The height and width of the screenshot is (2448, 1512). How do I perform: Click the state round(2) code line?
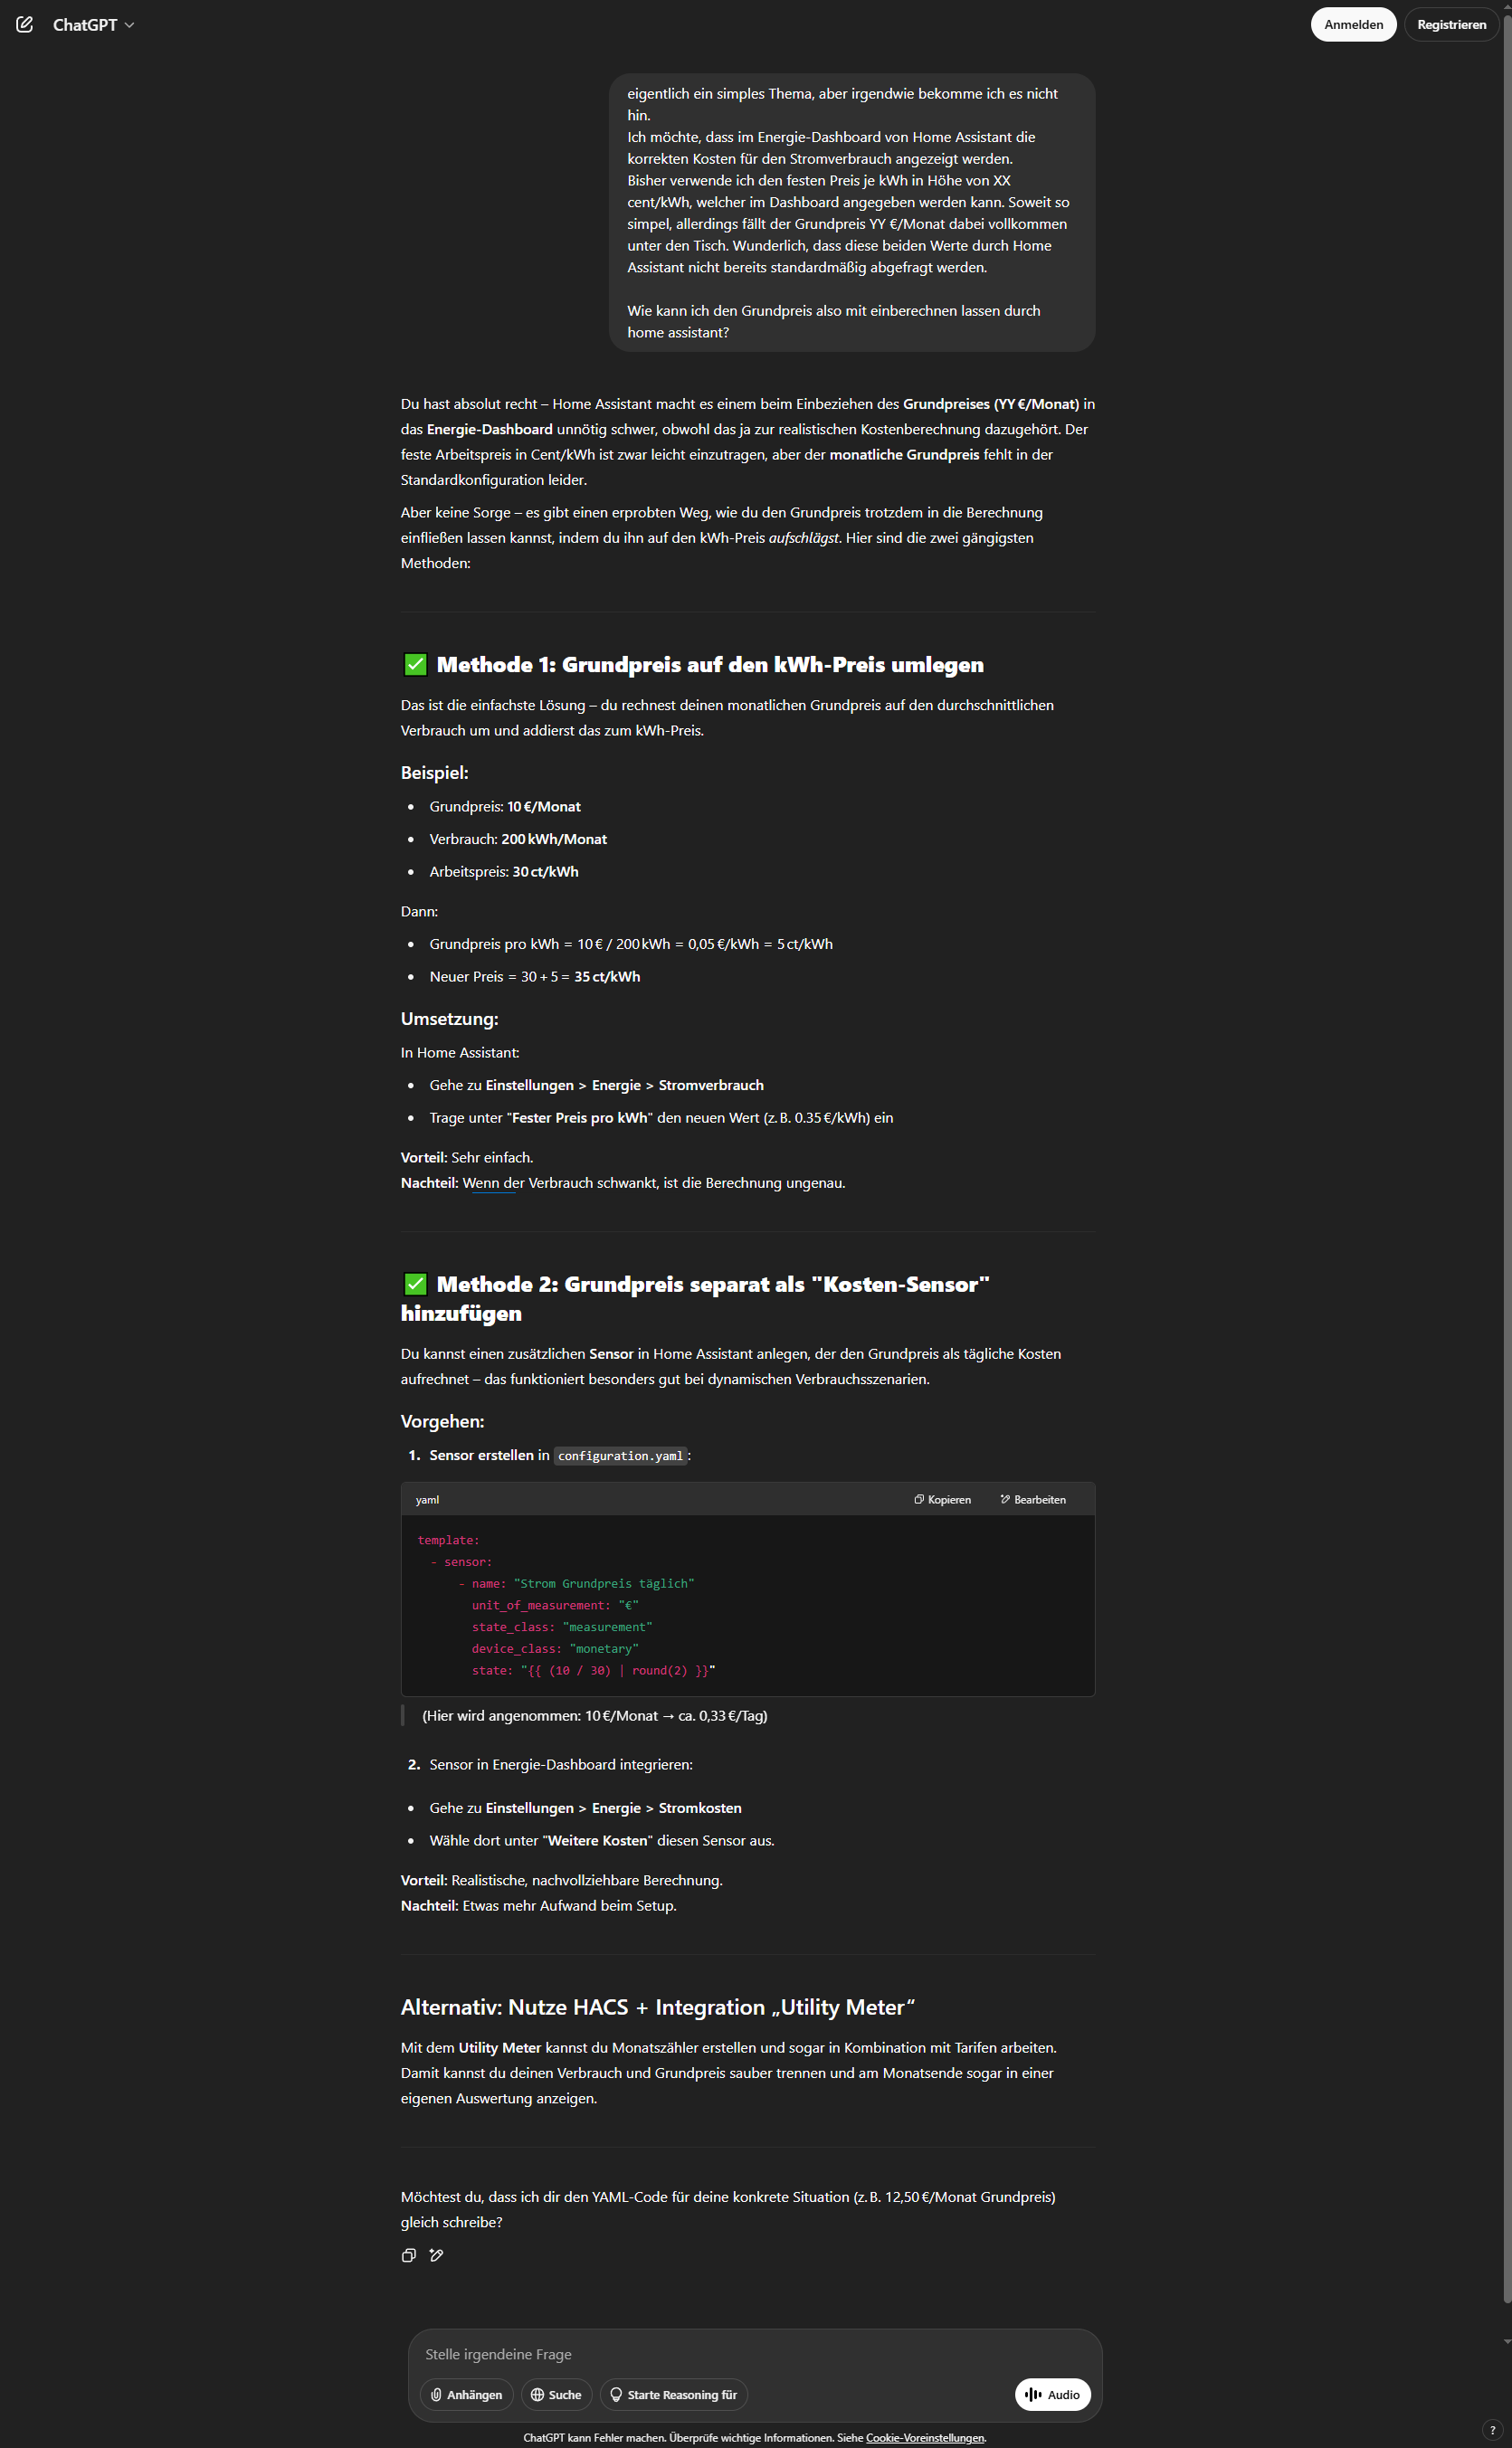593,1670
